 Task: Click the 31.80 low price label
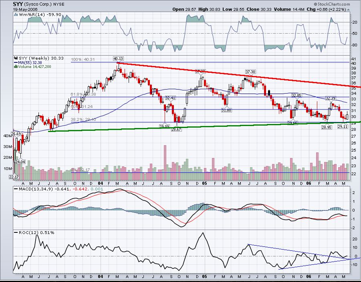226,110
